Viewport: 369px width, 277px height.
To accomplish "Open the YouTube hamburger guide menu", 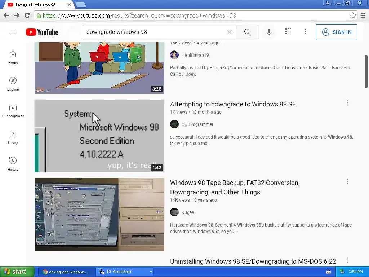I will (x=13, y=32).
